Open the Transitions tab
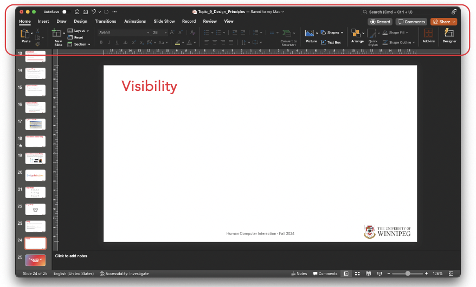This screenshot has width=476, height=287. (x=105, y=21)
